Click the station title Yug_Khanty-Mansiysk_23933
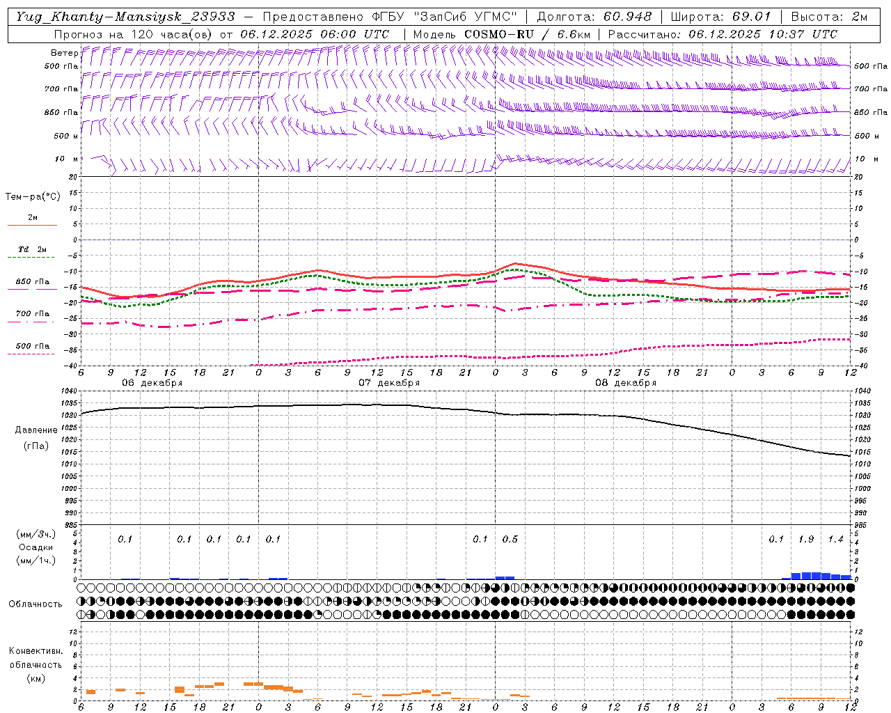Image resolution: width=891 pixels, height=713 pixels. pyautogui.click(x=125, y=17)
